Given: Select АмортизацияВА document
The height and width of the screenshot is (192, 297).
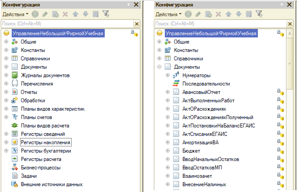Looking at the screenshot, I should [201, 142].
